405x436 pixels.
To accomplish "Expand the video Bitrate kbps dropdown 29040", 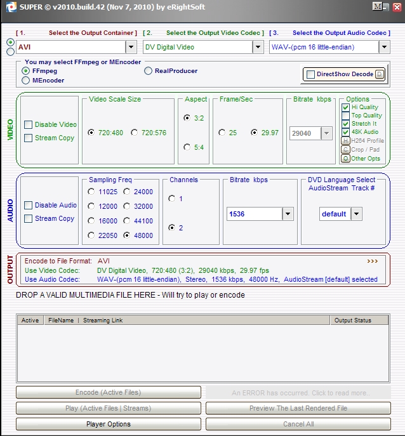I will (326, 133).
